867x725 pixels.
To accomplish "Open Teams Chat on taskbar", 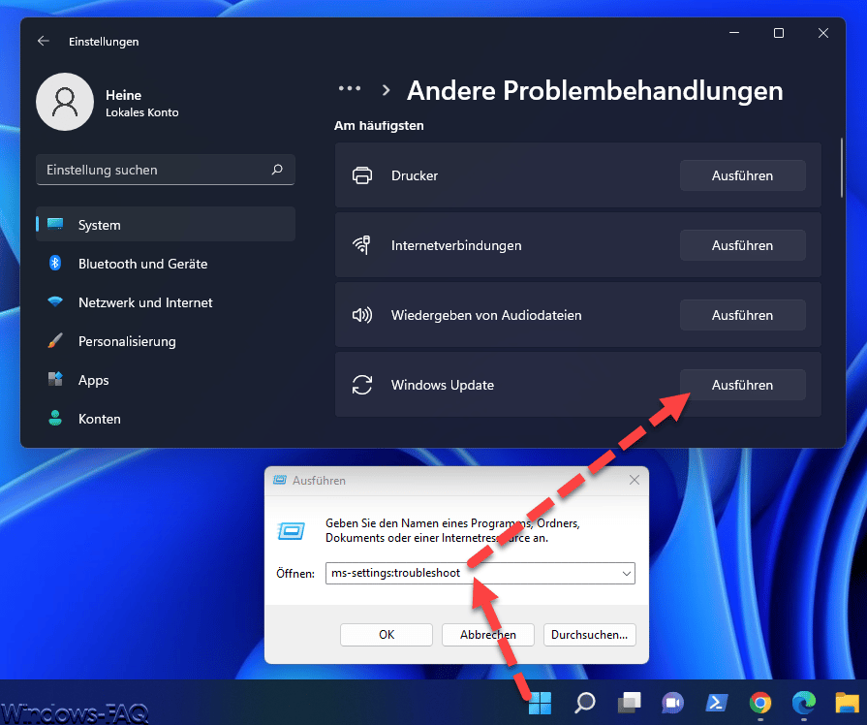I will click(672, 703).
